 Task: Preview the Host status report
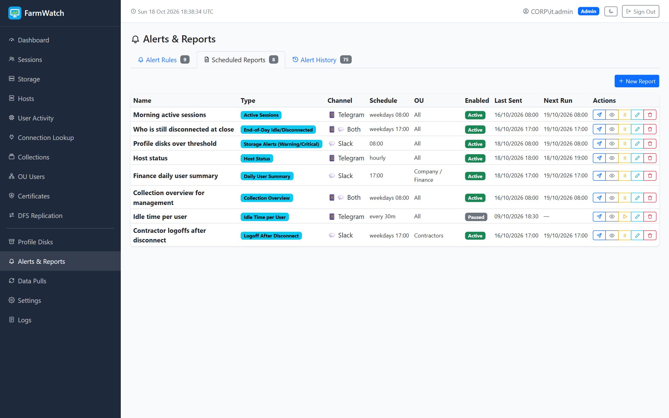[612, 158]
